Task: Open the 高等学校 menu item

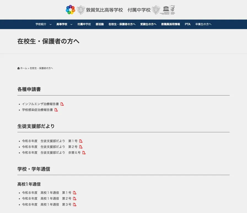Action: pos(62,24)
